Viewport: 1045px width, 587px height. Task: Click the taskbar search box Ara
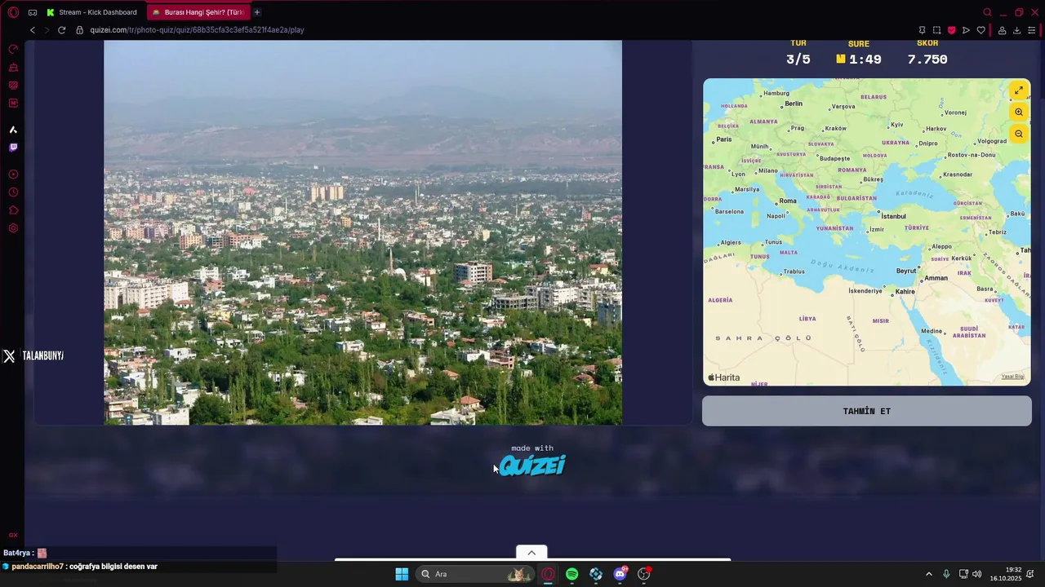[x=474, y=574]
